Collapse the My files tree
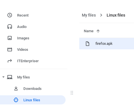This screenshot has width=134, height=107. (x=3, y=77)
